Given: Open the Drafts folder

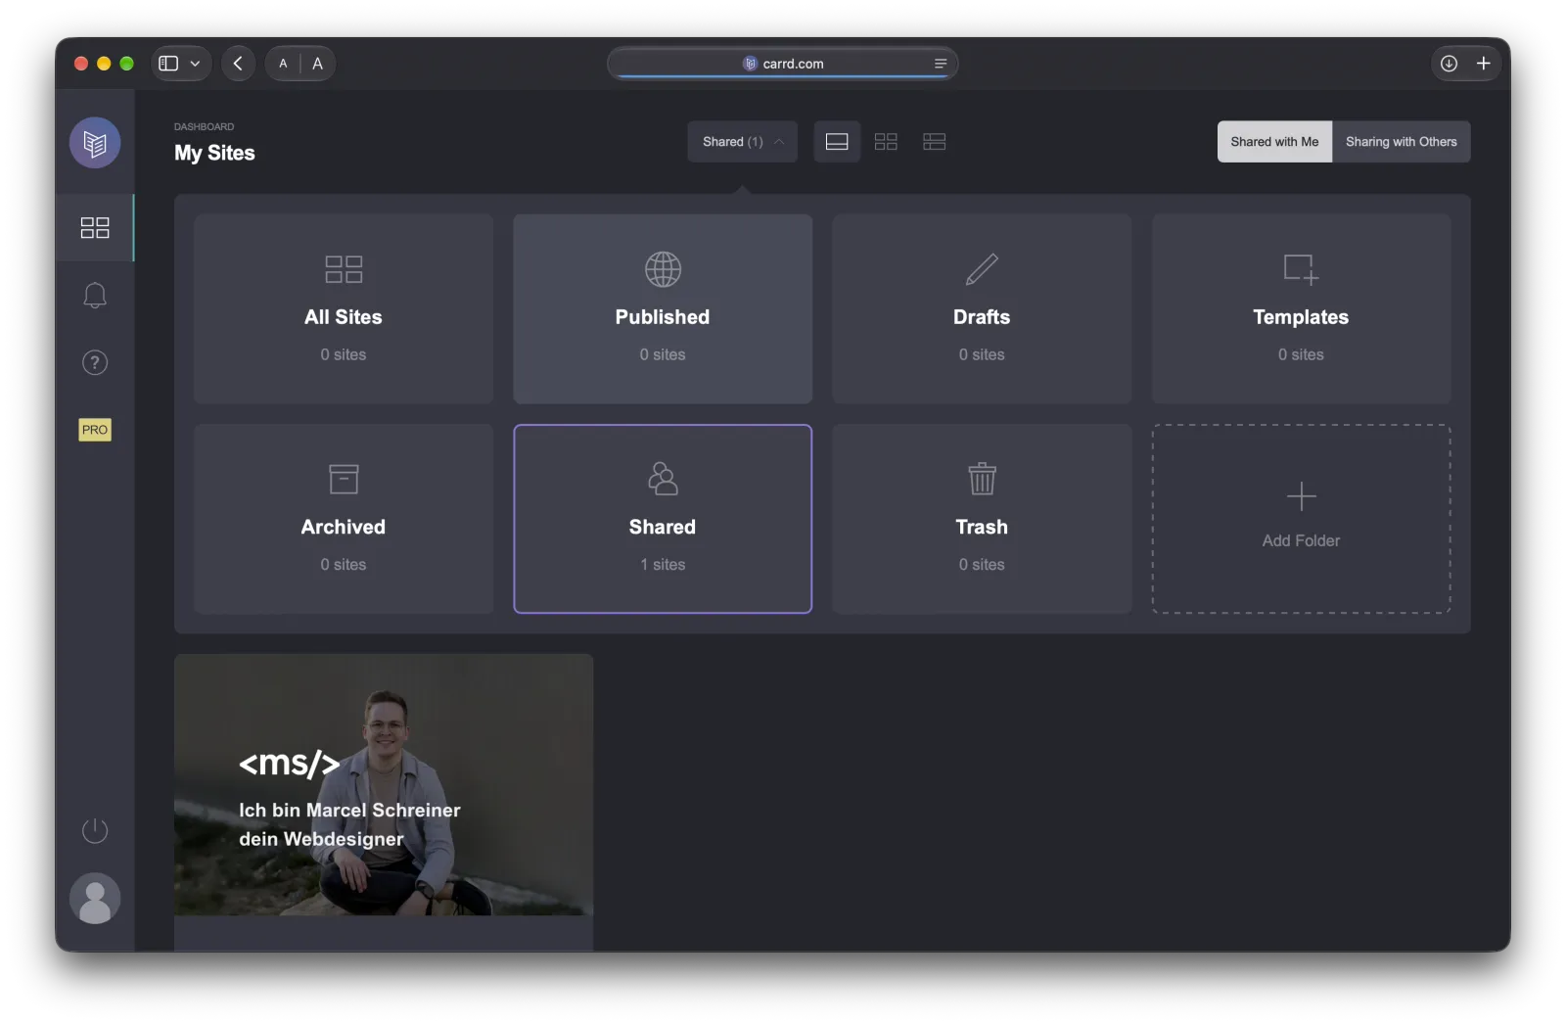Looking at the screenshot, I should [982, 309].
